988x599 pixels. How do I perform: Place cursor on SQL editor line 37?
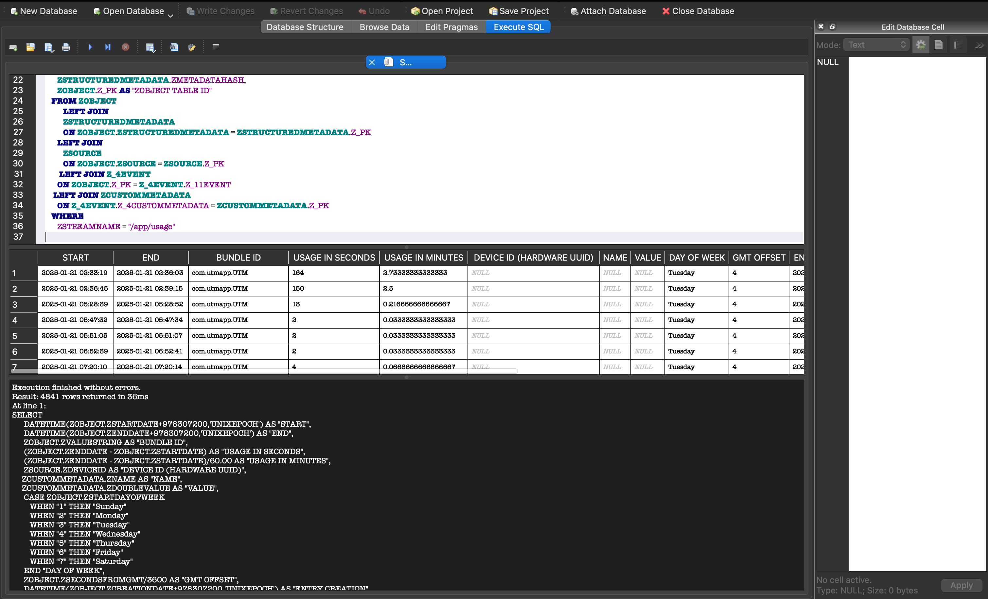[x=424, y=237]
